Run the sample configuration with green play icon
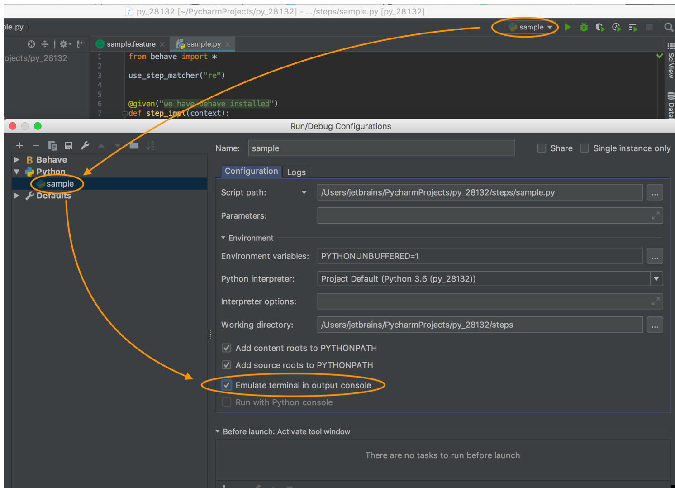The width and height of the screenshot is (675, 488). (x=568, y=27)
